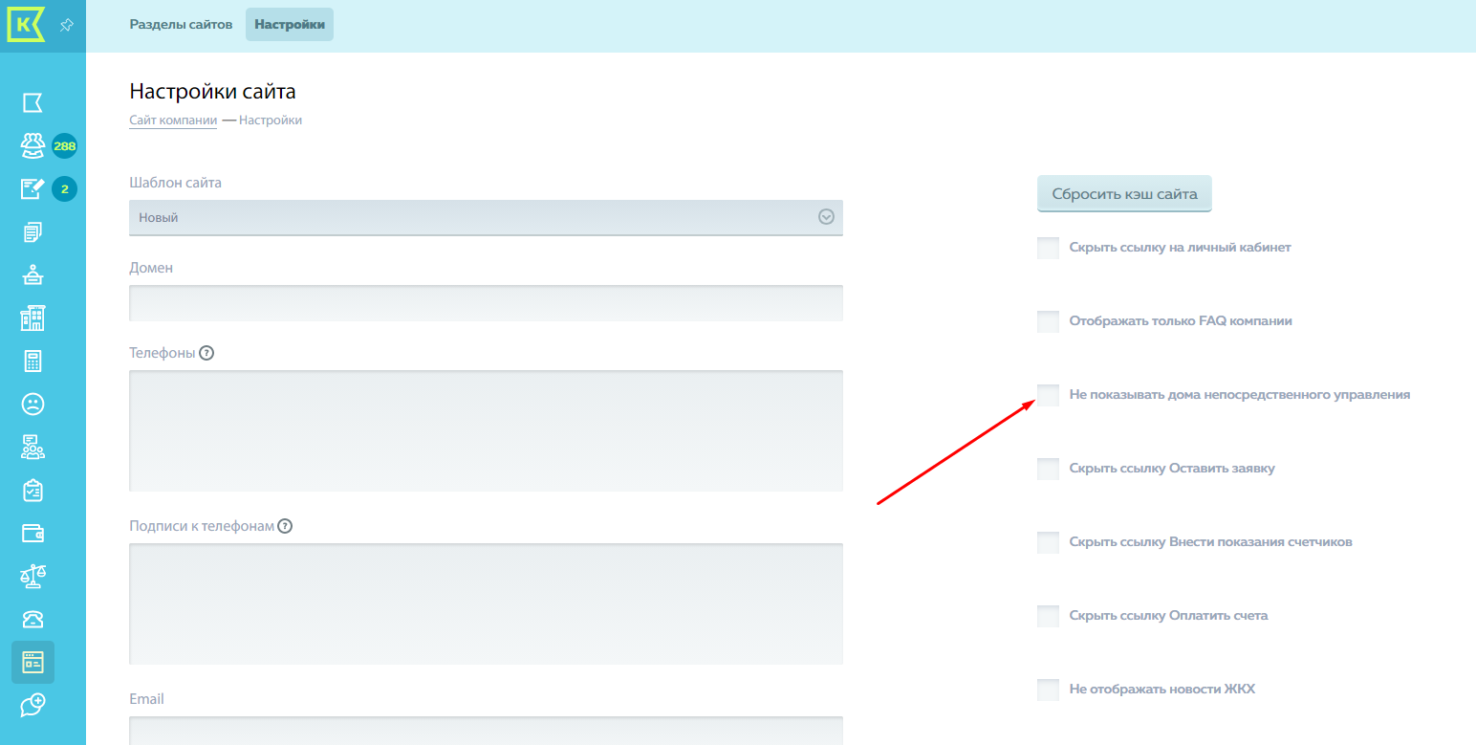Open the calculator sidebar icon
1476x745 pixels.
(33, 362)
